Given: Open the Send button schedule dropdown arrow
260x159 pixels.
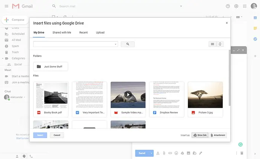Looking at the screenshot, I should coord(151,153).
